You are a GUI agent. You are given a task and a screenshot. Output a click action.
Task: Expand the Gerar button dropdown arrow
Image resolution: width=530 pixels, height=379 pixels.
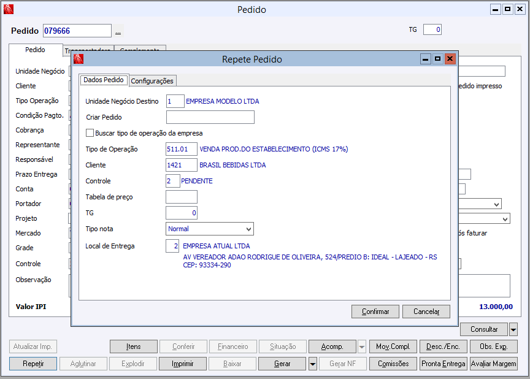tap(313, 364)
